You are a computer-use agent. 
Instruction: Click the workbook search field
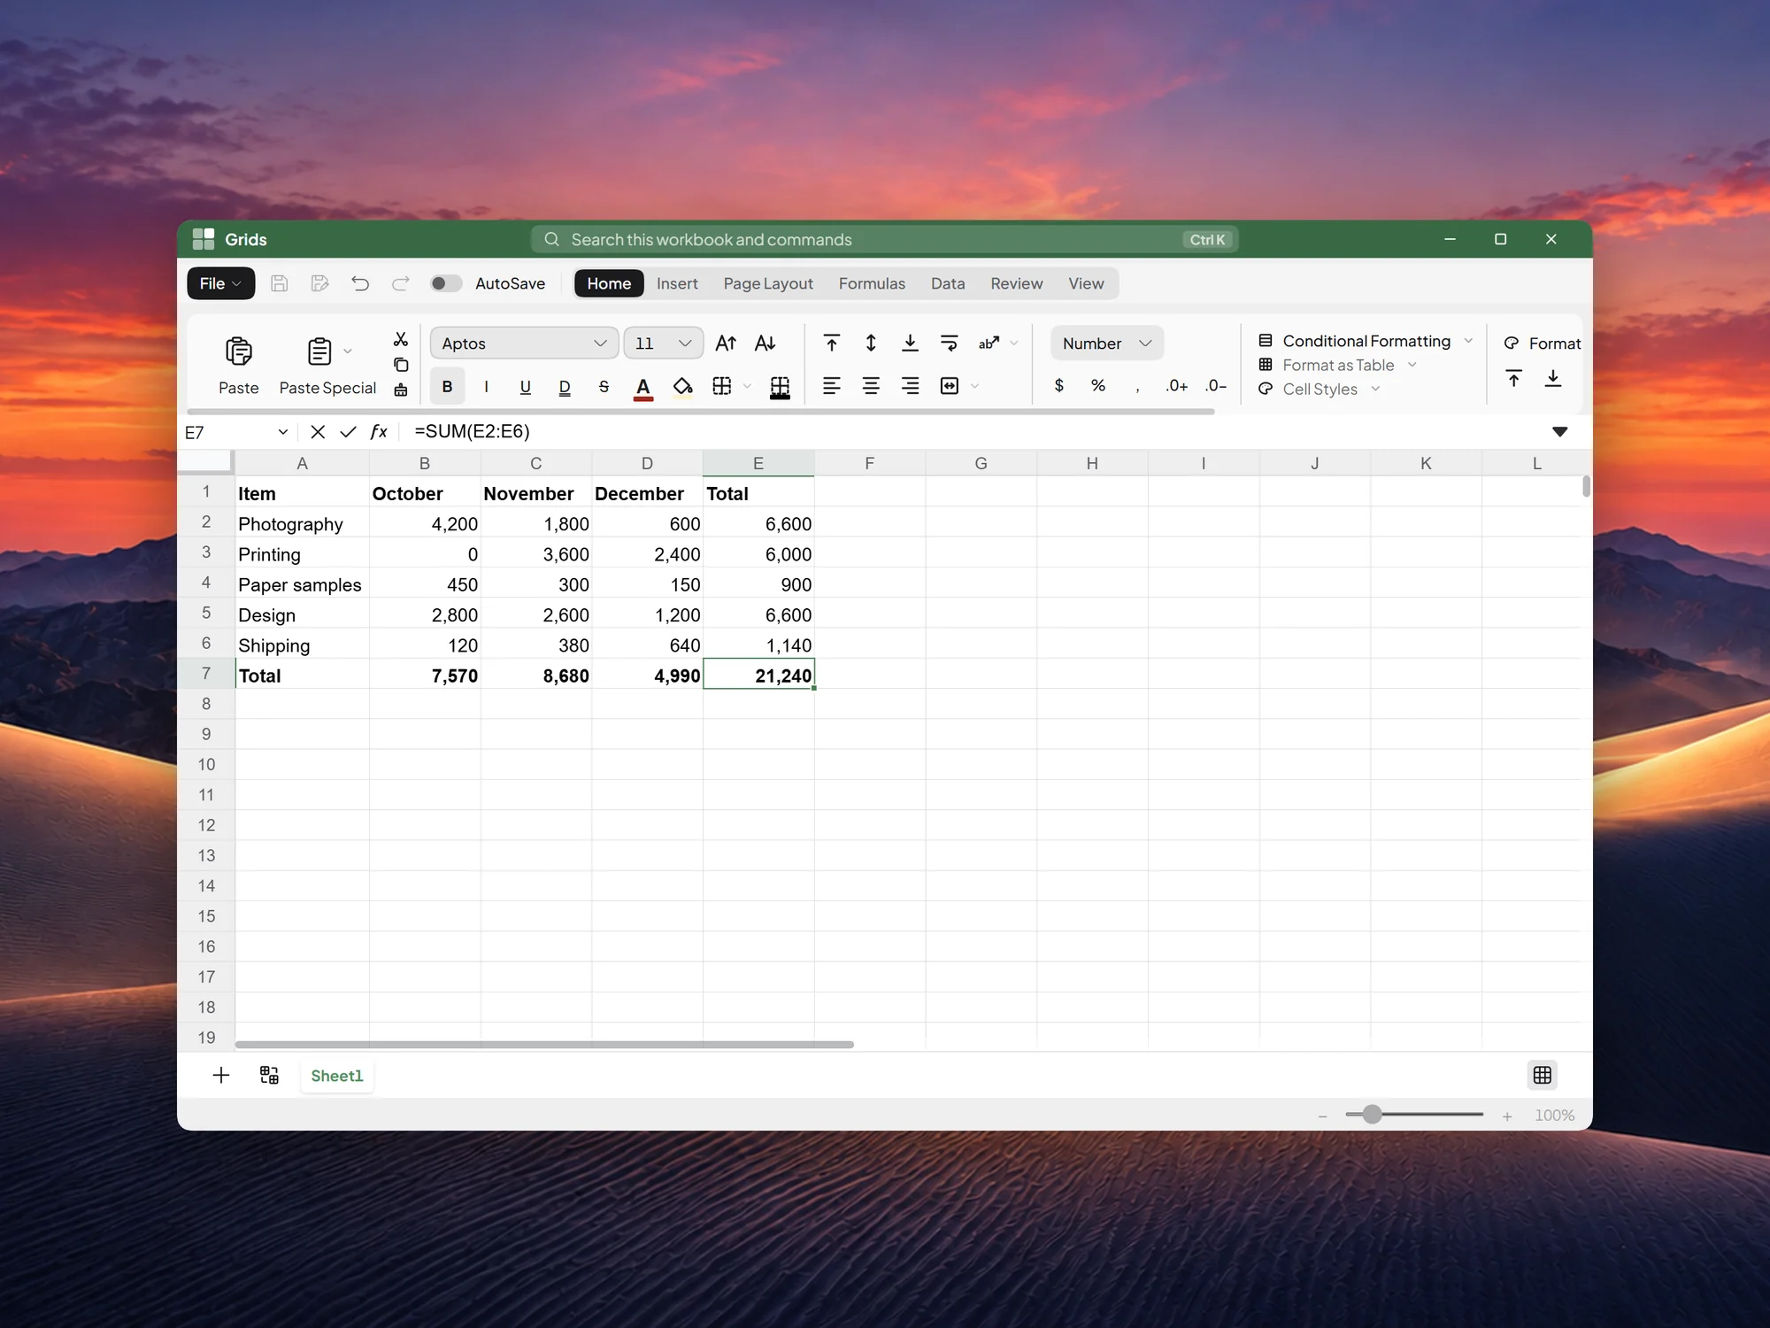point(884,240)
